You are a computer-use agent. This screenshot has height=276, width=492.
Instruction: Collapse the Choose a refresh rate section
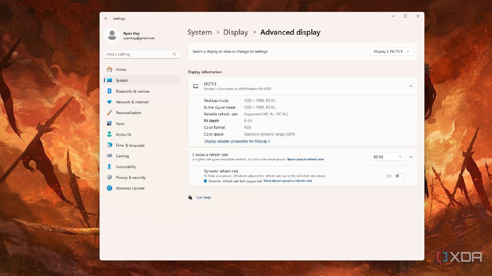[x=411, y=157]
